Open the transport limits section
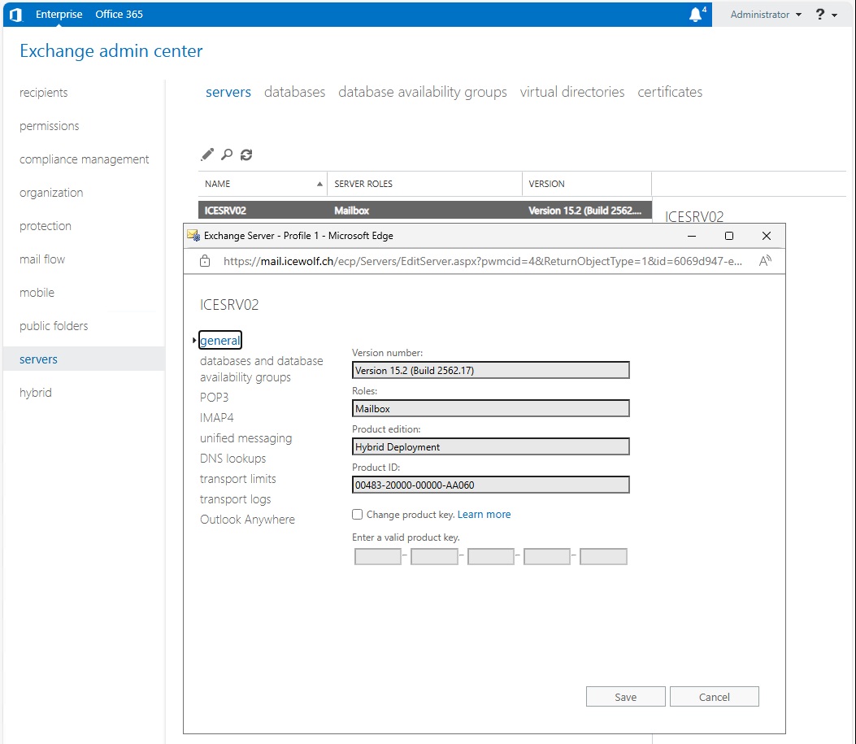 [x=238, y=479]
